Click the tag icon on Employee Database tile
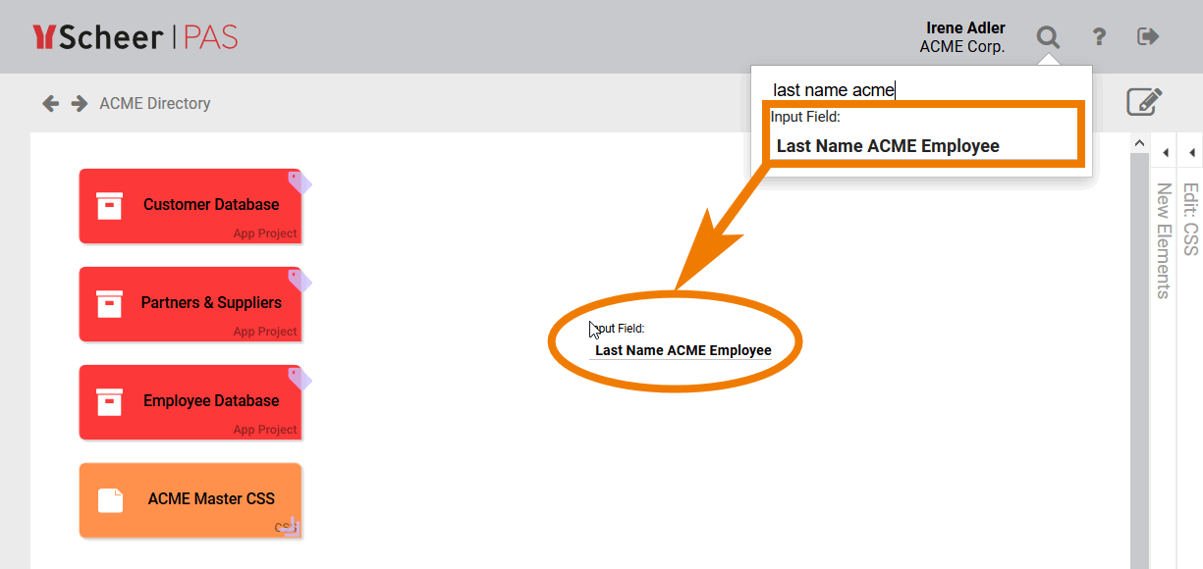1203x569 pixels. 301,379
